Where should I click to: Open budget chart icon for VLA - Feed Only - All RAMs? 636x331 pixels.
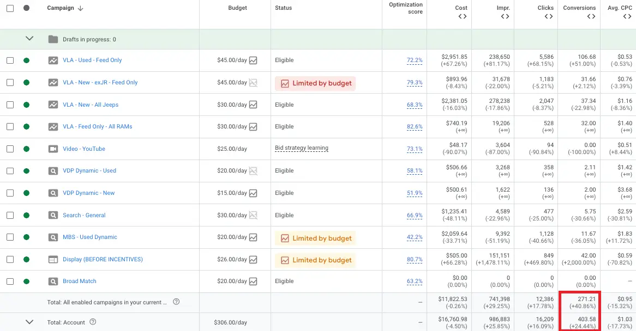pyautogui.click(x=253, y=127)
